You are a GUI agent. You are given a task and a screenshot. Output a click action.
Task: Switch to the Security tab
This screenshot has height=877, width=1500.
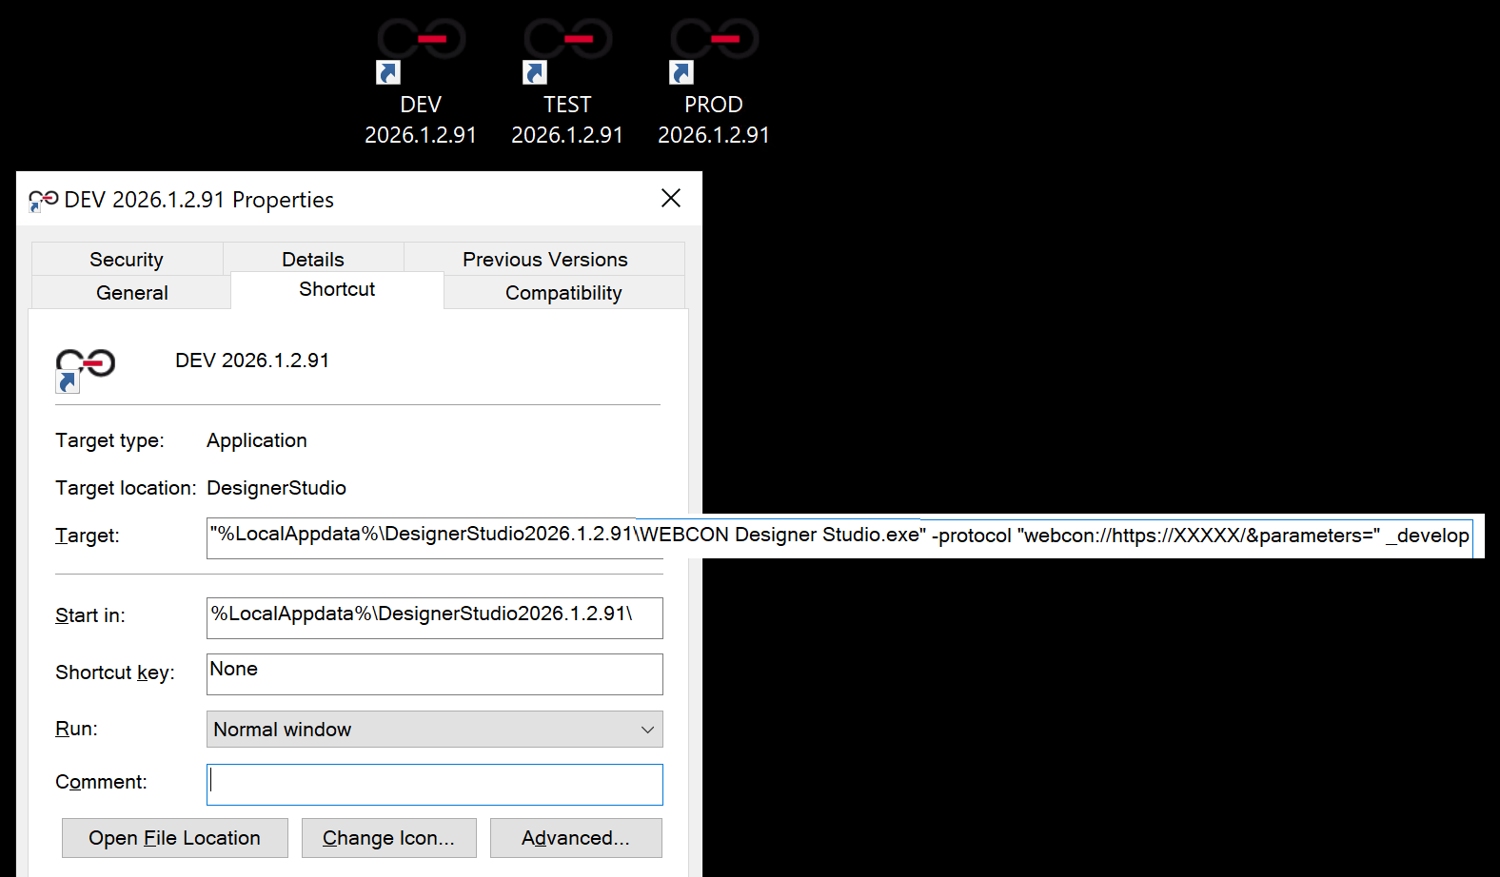127,260
